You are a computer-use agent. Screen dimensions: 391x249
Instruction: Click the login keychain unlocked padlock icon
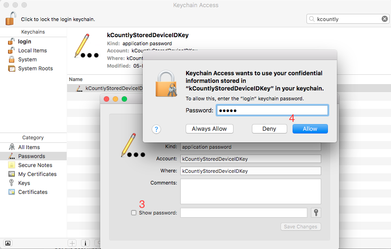[11, 41]
